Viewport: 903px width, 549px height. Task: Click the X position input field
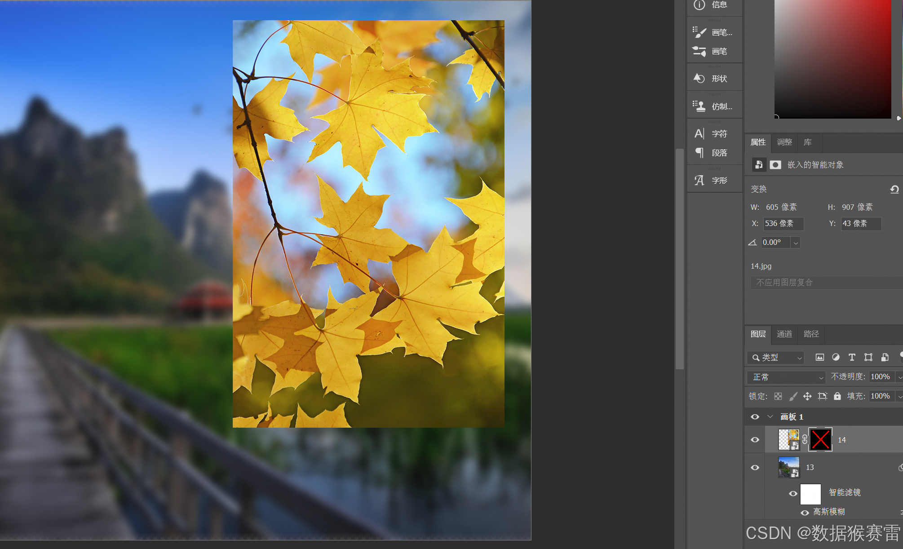[x=783, y=224]
